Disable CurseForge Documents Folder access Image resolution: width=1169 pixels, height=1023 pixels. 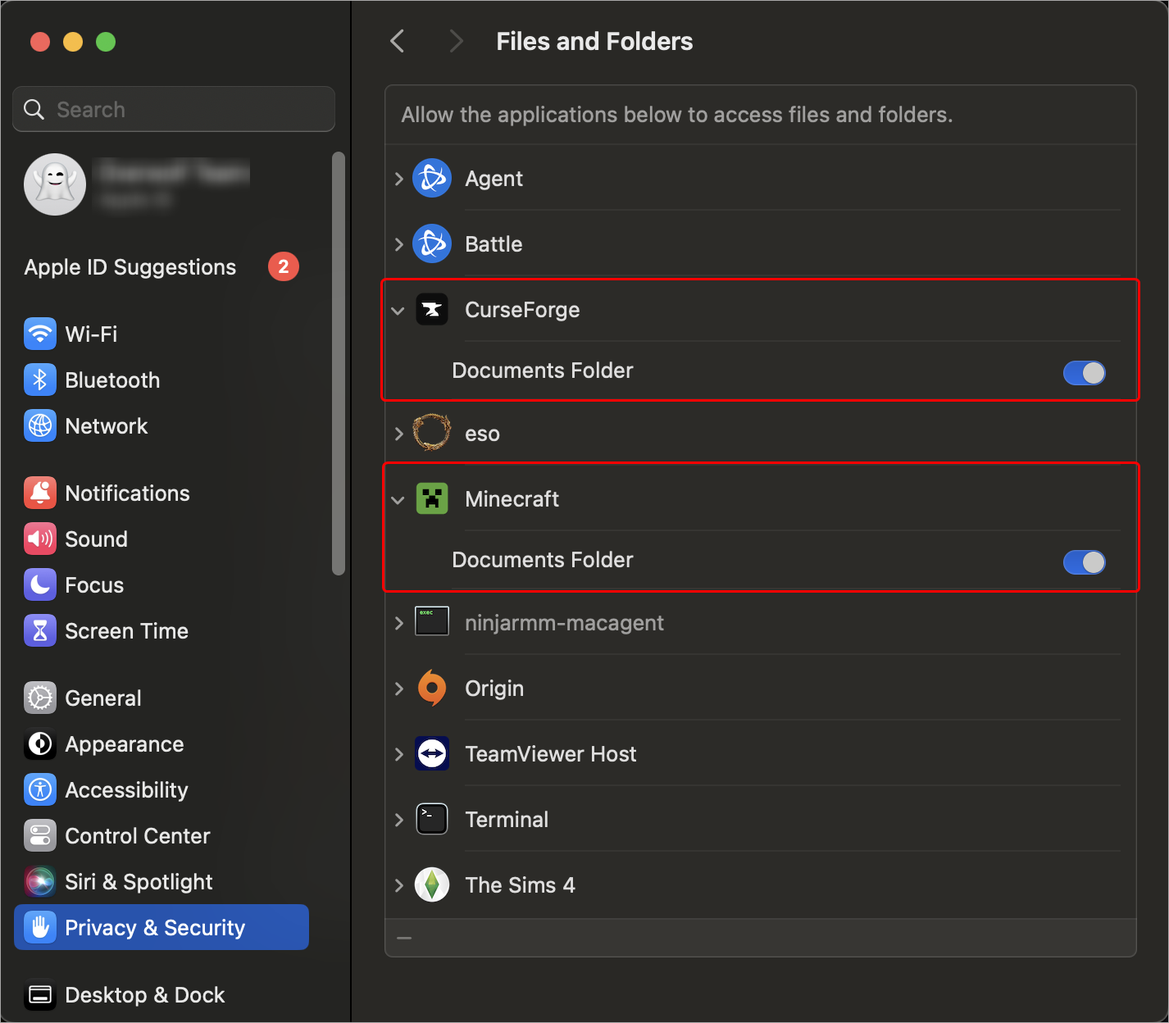click(x=1084, y=373)
